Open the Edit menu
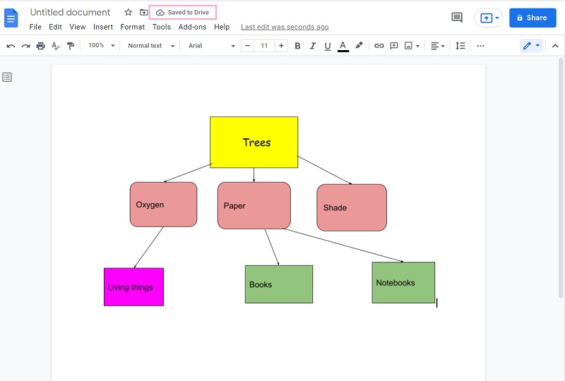The width and height of the screenshot is (565, 381). 56,27
